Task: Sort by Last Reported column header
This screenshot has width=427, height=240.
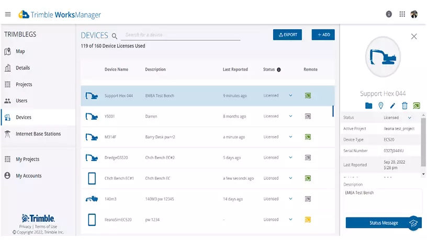Action: coord(235,70)
